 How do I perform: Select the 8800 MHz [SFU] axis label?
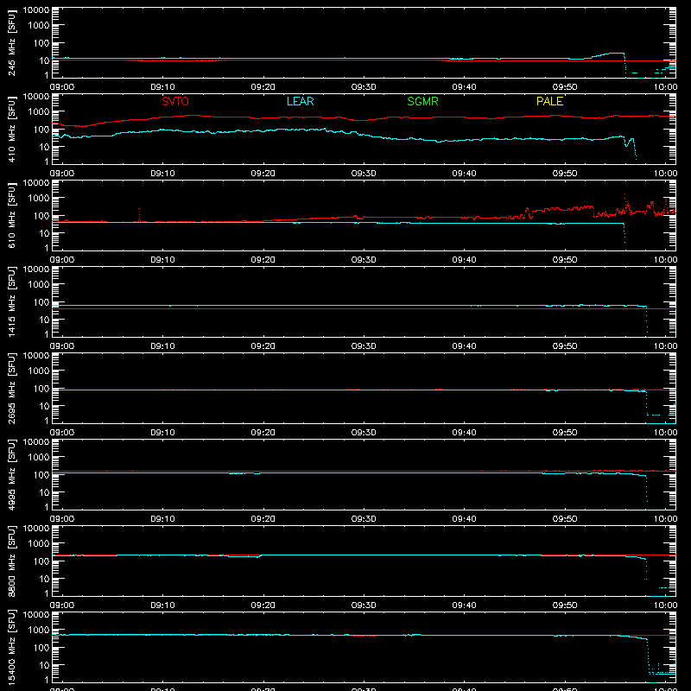pos(12,561)
